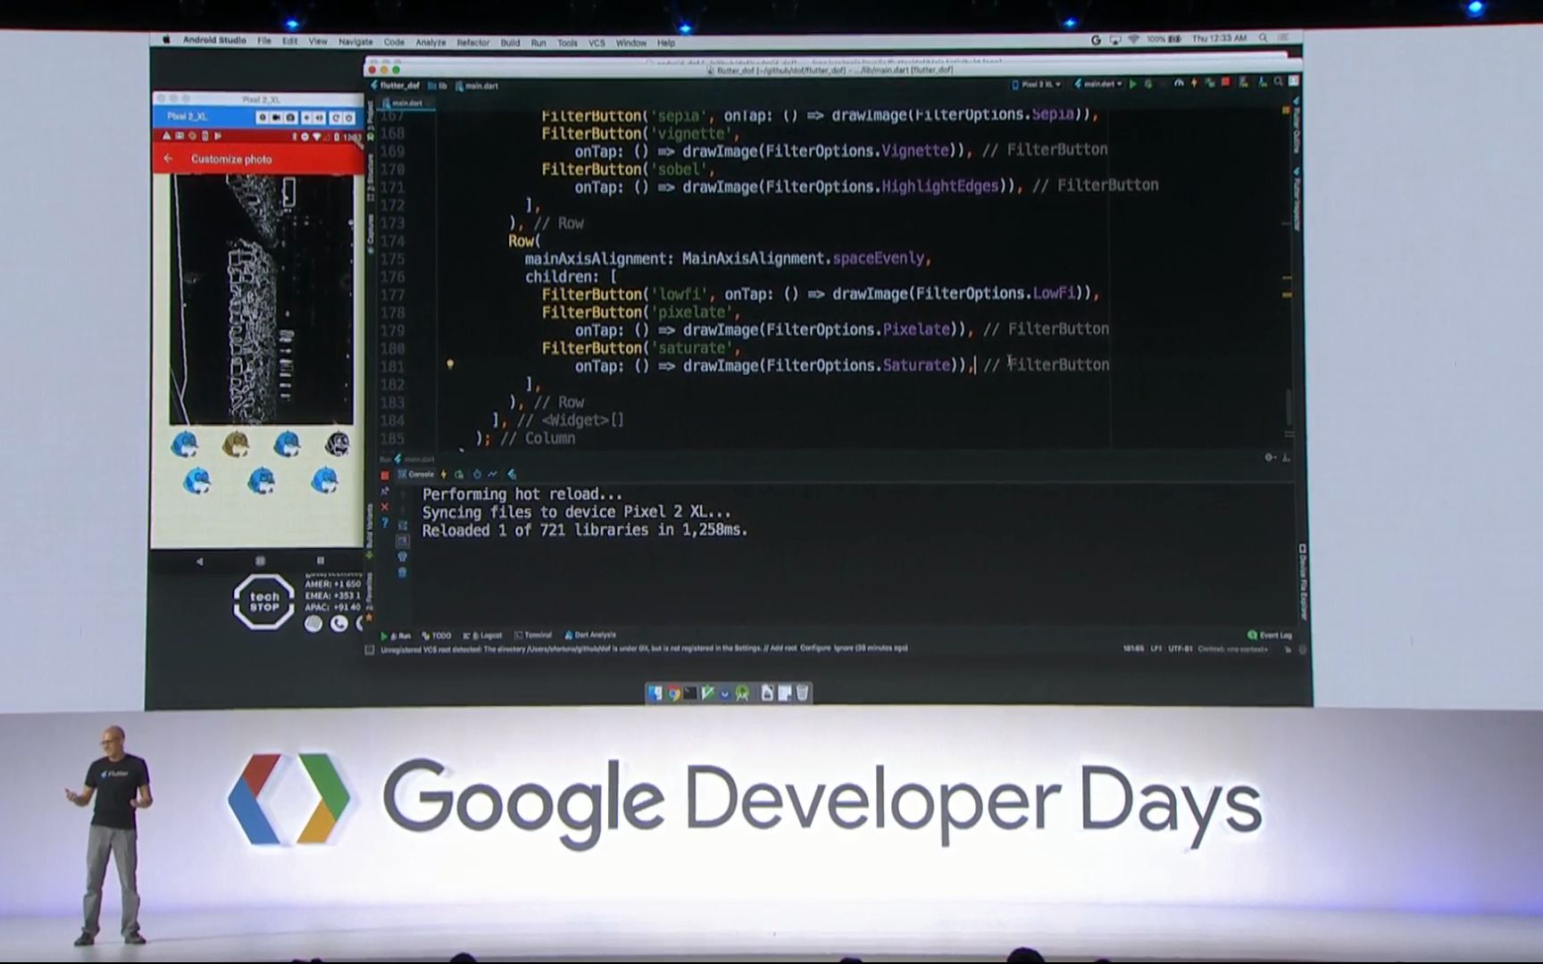Click the blue question mark help icon in Run panel
1543x964 pixels.
pyautogui.click(x=385, y=523)
